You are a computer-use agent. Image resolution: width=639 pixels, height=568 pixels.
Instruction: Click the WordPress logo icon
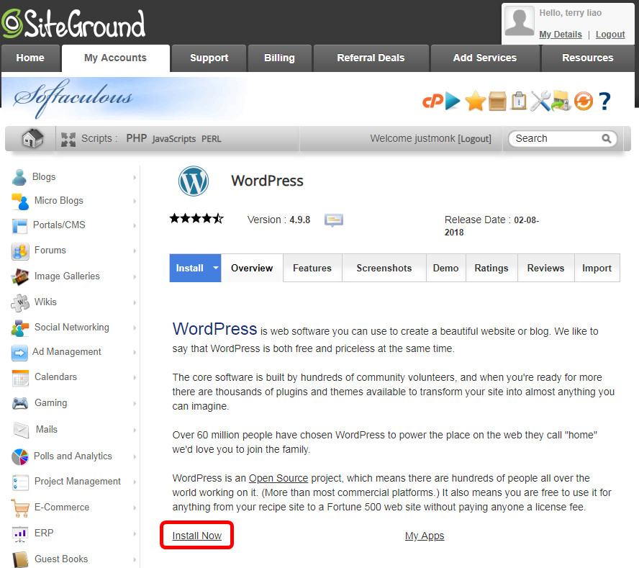click(x=194, y=181)
